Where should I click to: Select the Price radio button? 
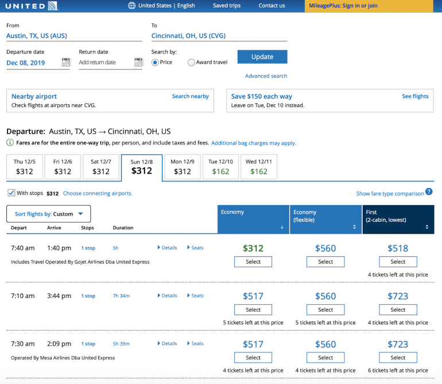pyautogui.click(x=155, y=62)
